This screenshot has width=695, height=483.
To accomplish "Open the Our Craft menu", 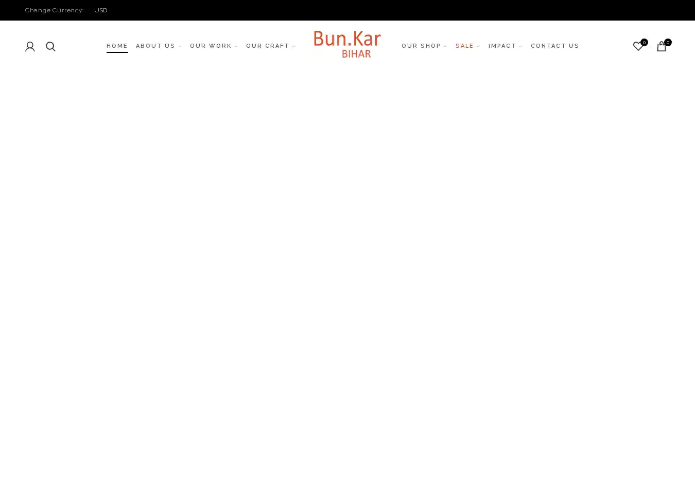I will [x=267, y=46].
